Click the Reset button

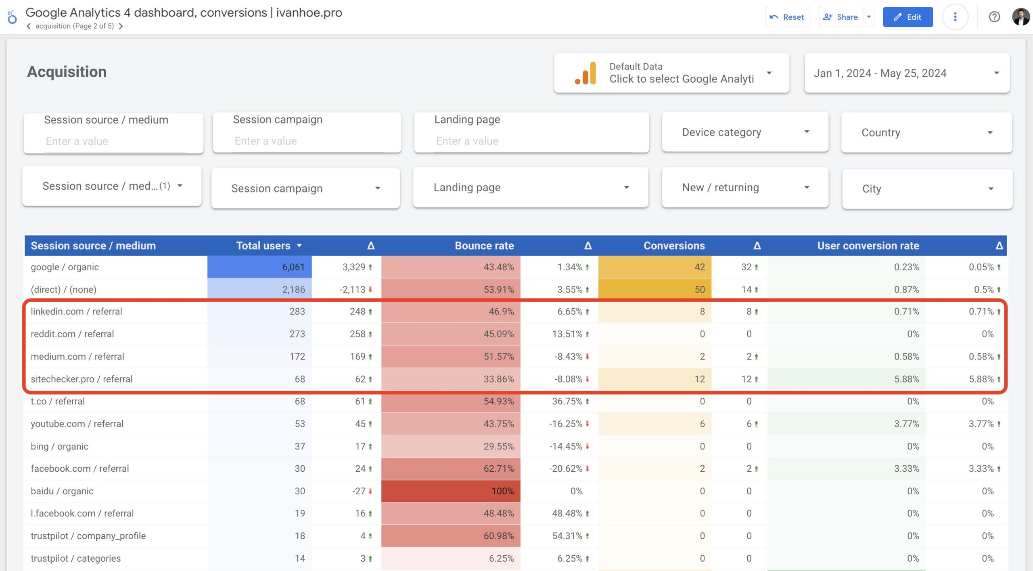pyautogui.click(x=787, y=17)
